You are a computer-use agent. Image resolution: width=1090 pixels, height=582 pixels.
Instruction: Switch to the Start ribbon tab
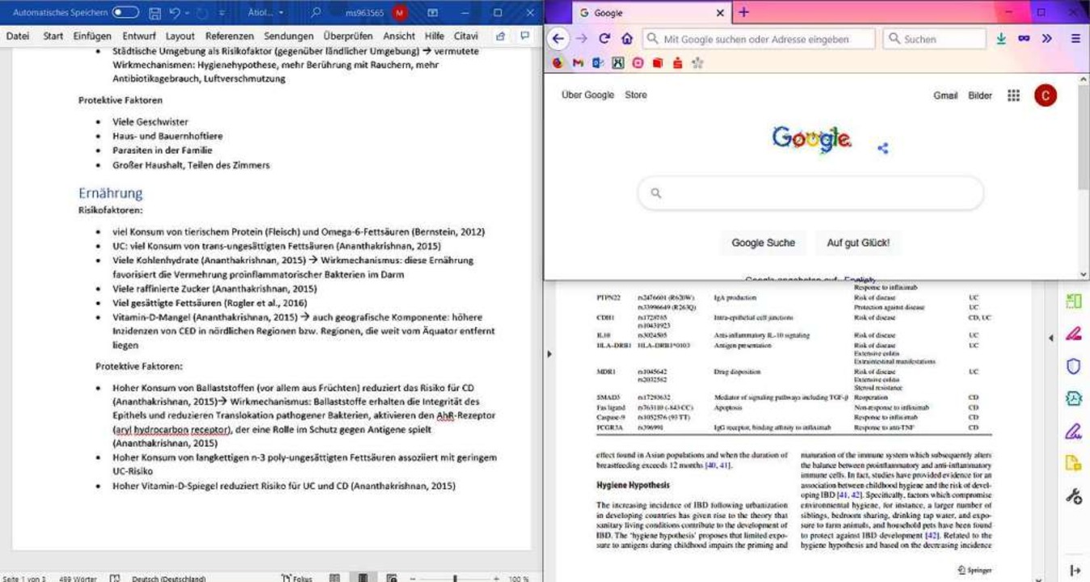point(53,36)
